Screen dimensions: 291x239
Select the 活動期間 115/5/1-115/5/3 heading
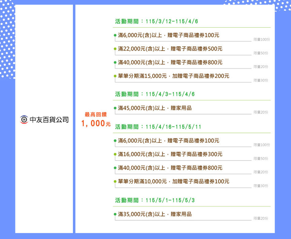155,200
